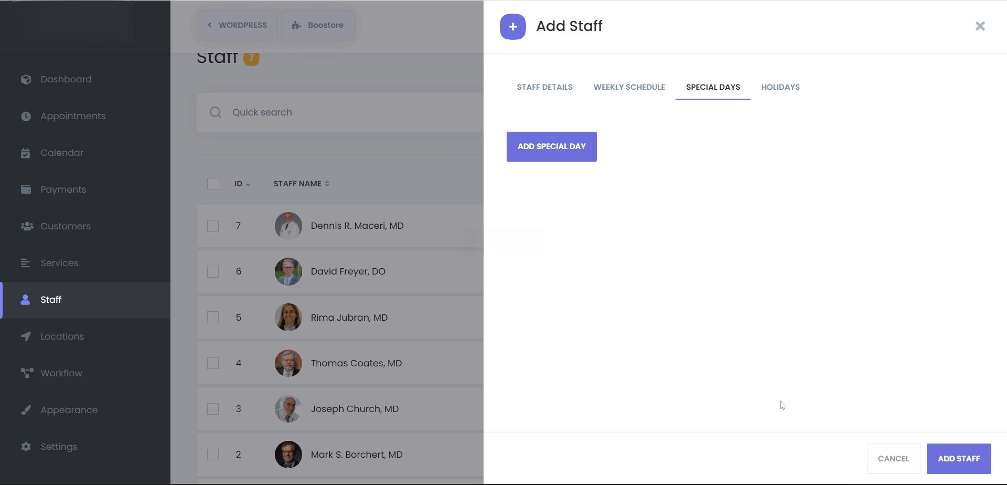The height and width of the screenshot is (485, 1007).
Task: Open the Dashboard cube icon
Action: tap(26, 79)
